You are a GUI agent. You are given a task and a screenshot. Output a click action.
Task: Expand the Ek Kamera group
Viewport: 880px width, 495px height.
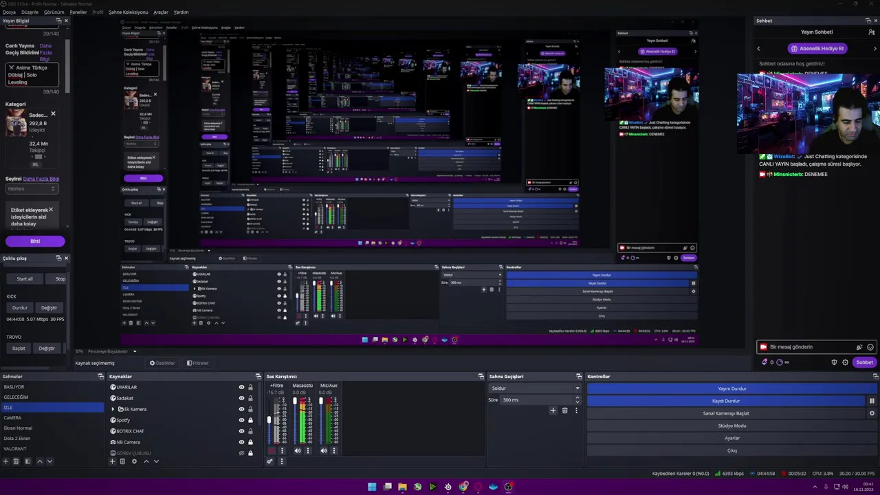point(114,409)
